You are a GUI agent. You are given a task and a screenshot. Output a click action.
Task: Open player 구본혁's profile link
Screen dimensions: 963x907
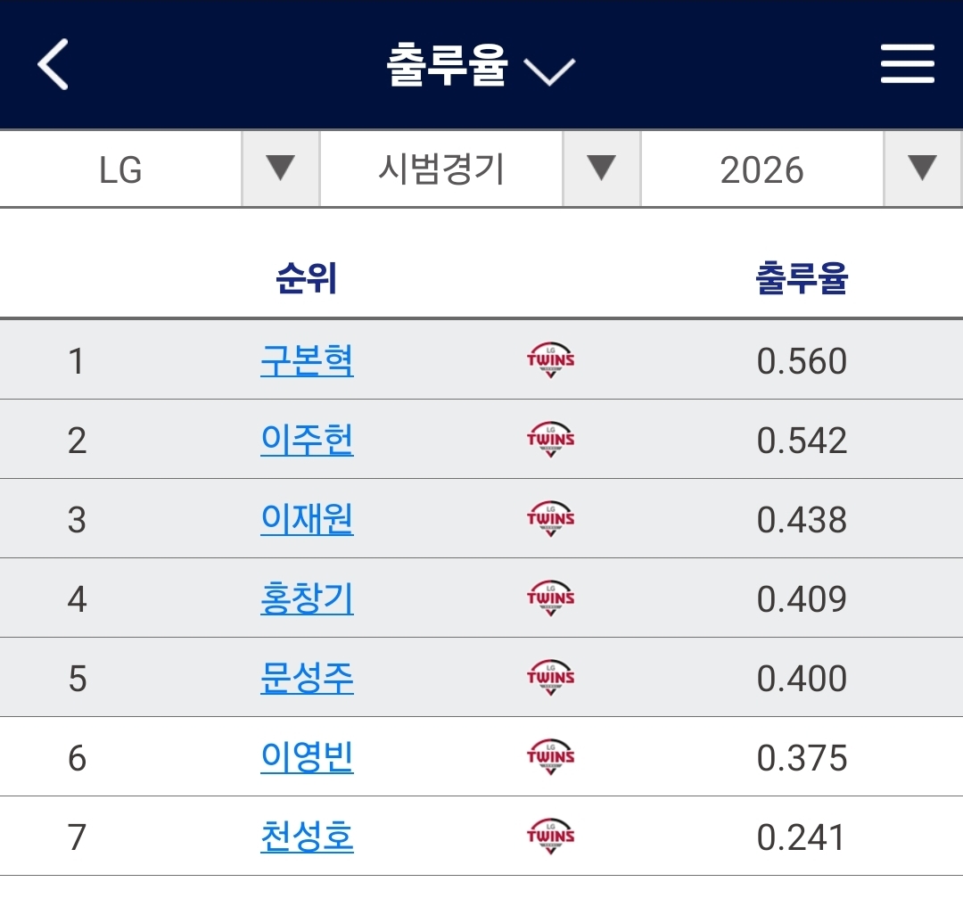click(307, 360)
